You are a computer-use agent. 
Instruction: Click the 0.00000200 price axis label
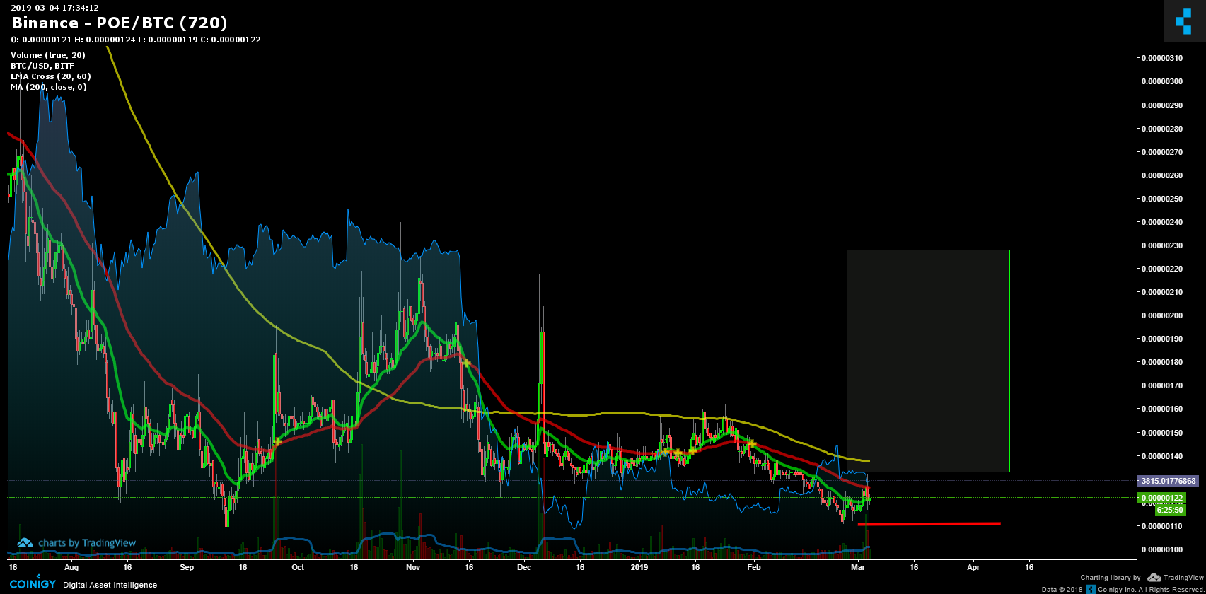coord(1161,315)
